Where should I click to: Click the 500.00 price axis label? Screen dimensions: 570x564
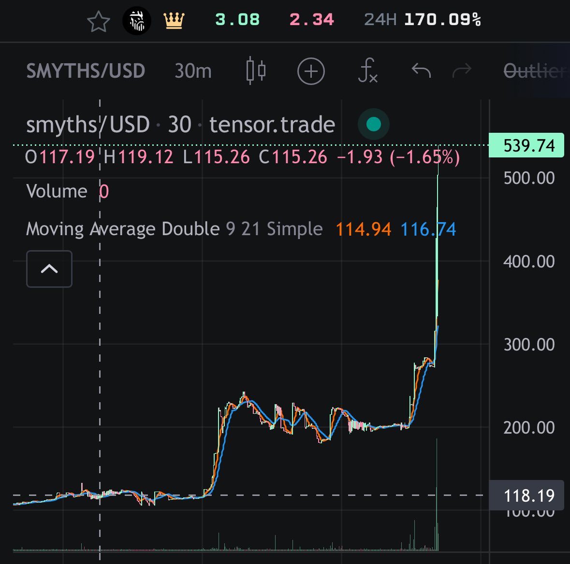(x=529, y=178)
